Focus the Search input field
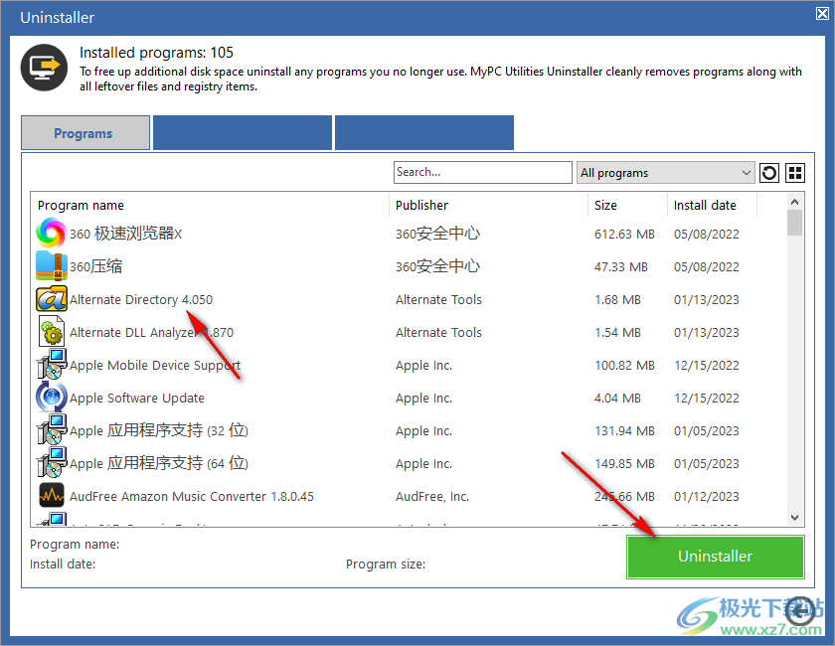 tap(482, 173)
